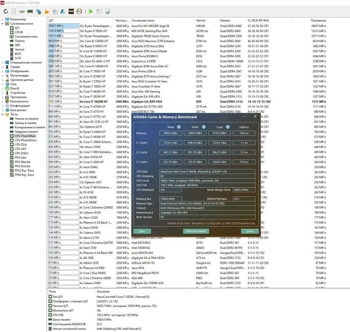Select CPU PhotoWorxx test
Viewport: 350px width, 332px height.
pyautogui.click(x=26, y=140)
